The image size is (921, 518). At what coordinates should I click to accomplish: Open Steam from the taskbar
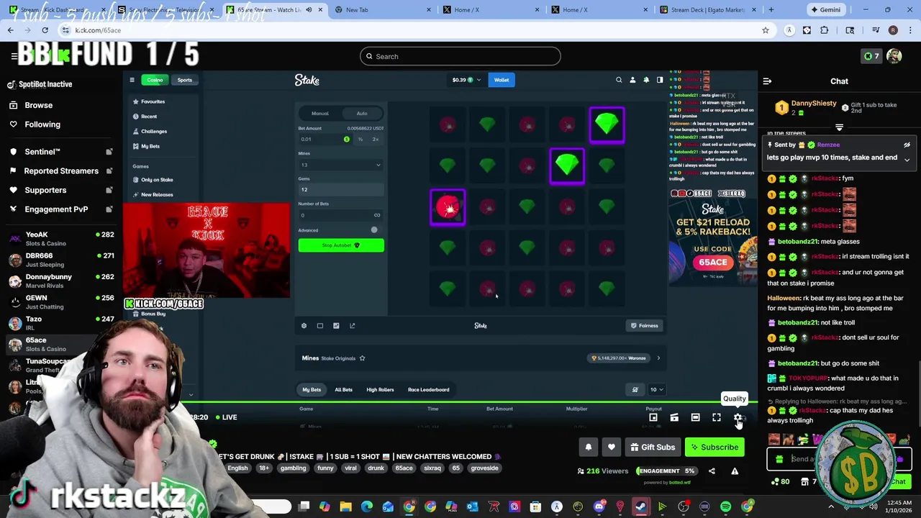(640, 507)
